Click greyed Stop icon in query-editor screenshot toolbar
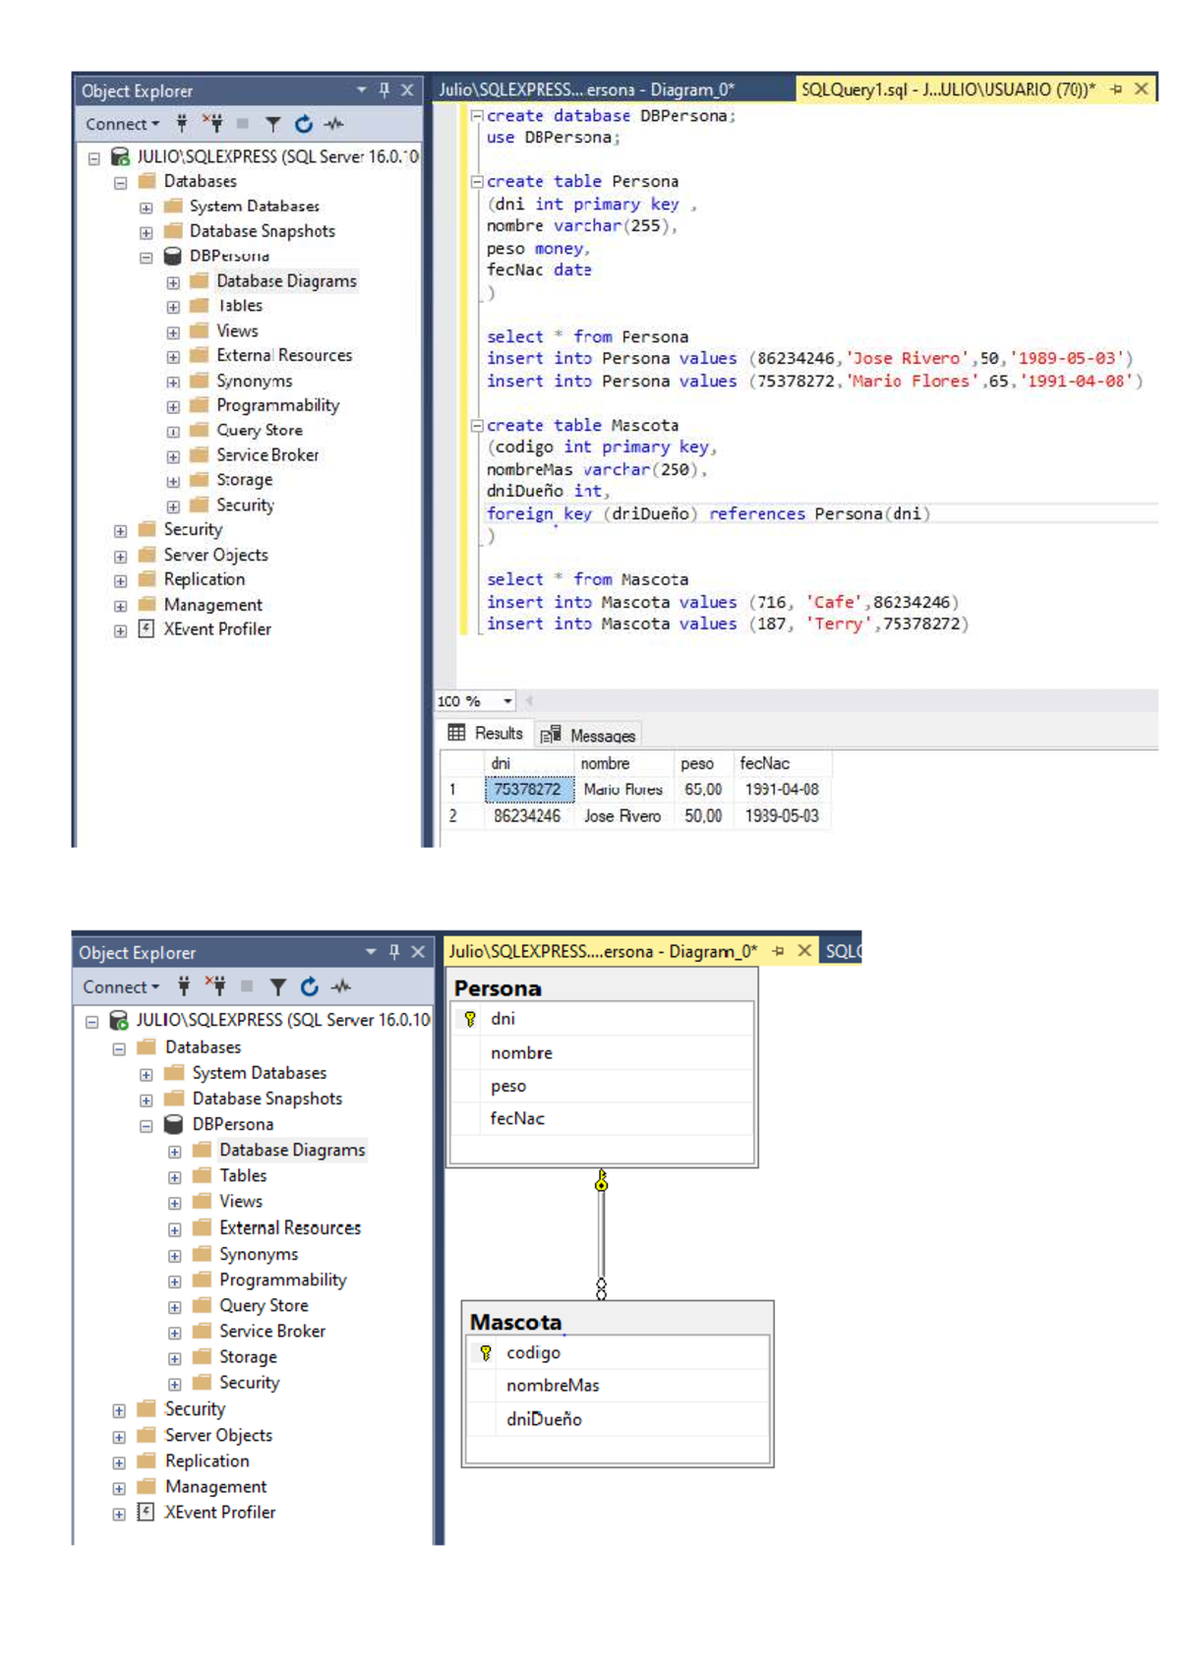The height and width of the screenshot is (1668, 1180). coord(243,124)
